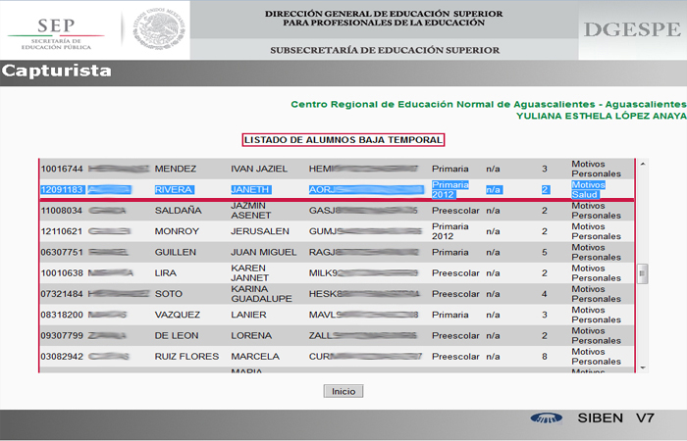Click the SEP logo
687x441 pixels.
(x=56, y=33)
